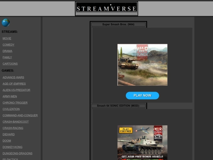Click the yellow PLAY FOR FREE badge
Viewport: 213px width, 160px height.
126,130
